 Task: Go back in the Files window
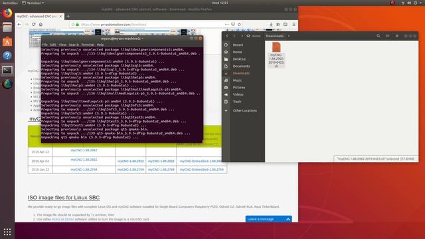click(227, 36)
